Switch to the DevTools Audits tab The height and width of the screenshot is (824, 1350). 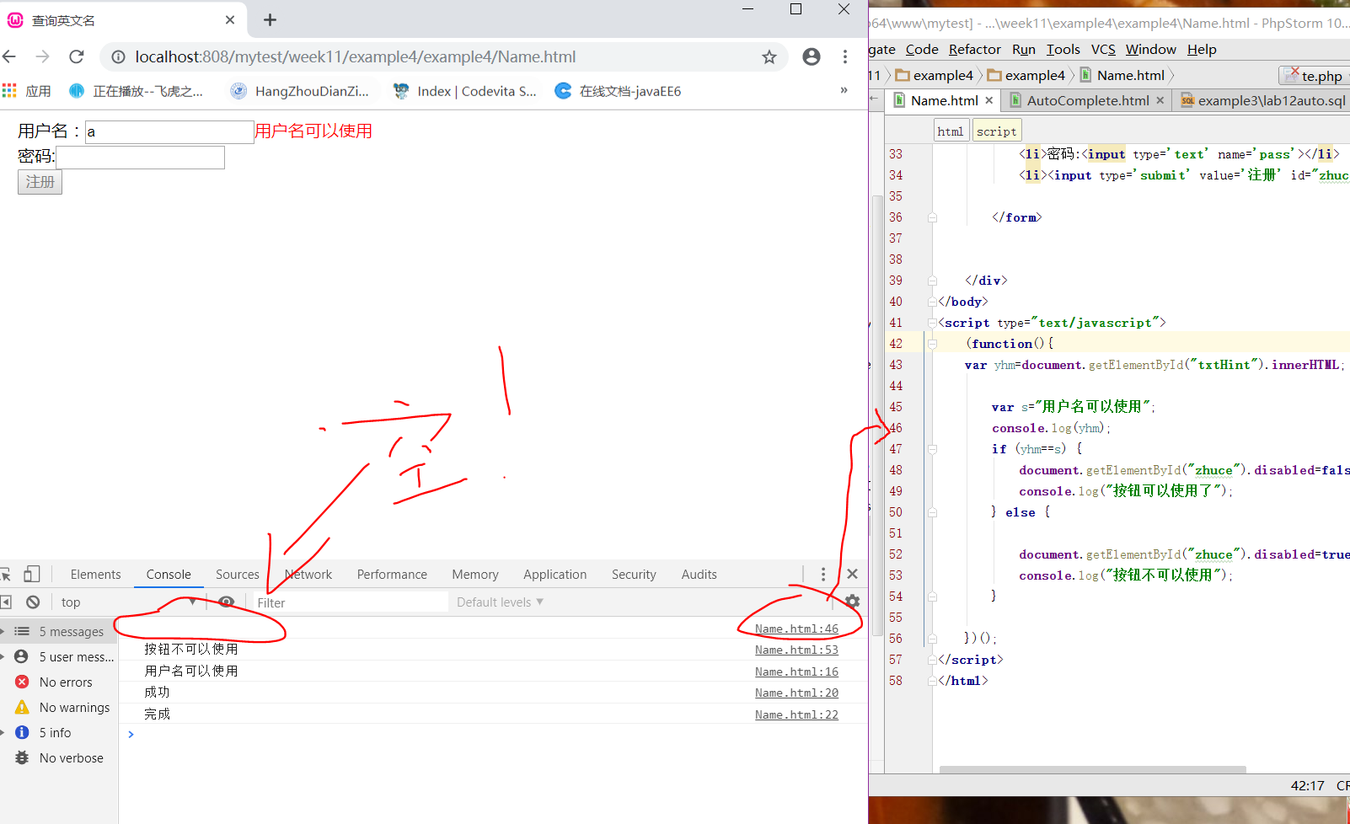pos(699,575)
